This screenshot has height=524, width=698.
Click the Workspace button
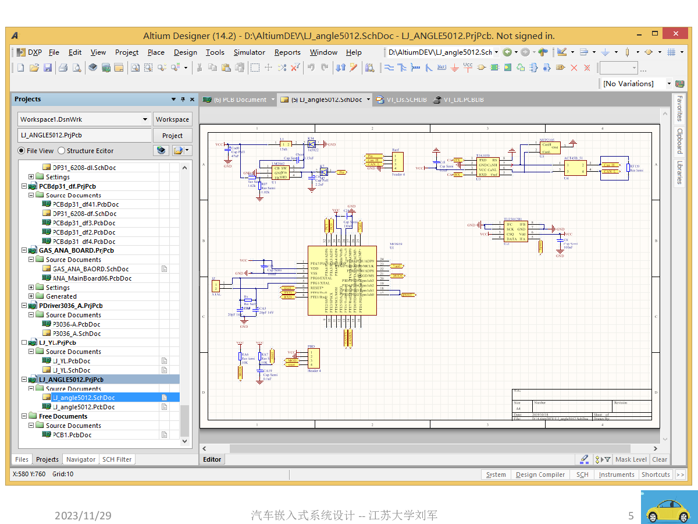pyautogui.click(x=172, y=119)
